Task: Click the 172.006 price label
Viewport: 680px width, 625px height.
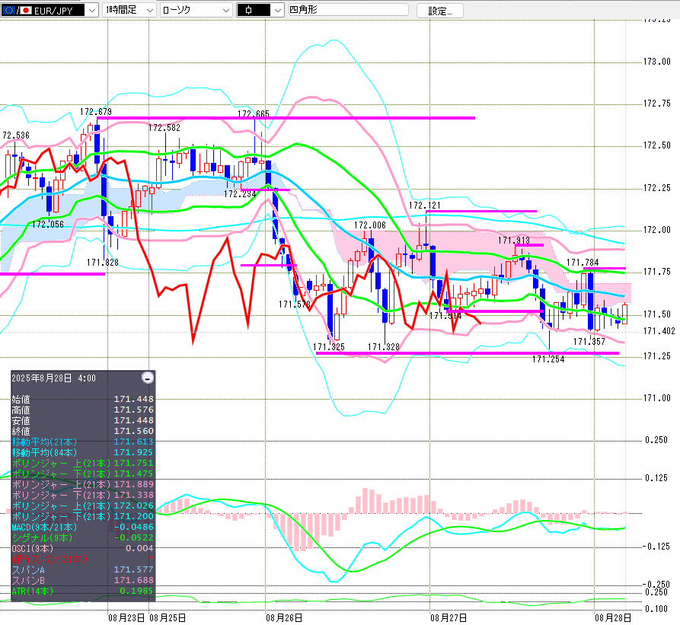Action: (x=370, y=225)
